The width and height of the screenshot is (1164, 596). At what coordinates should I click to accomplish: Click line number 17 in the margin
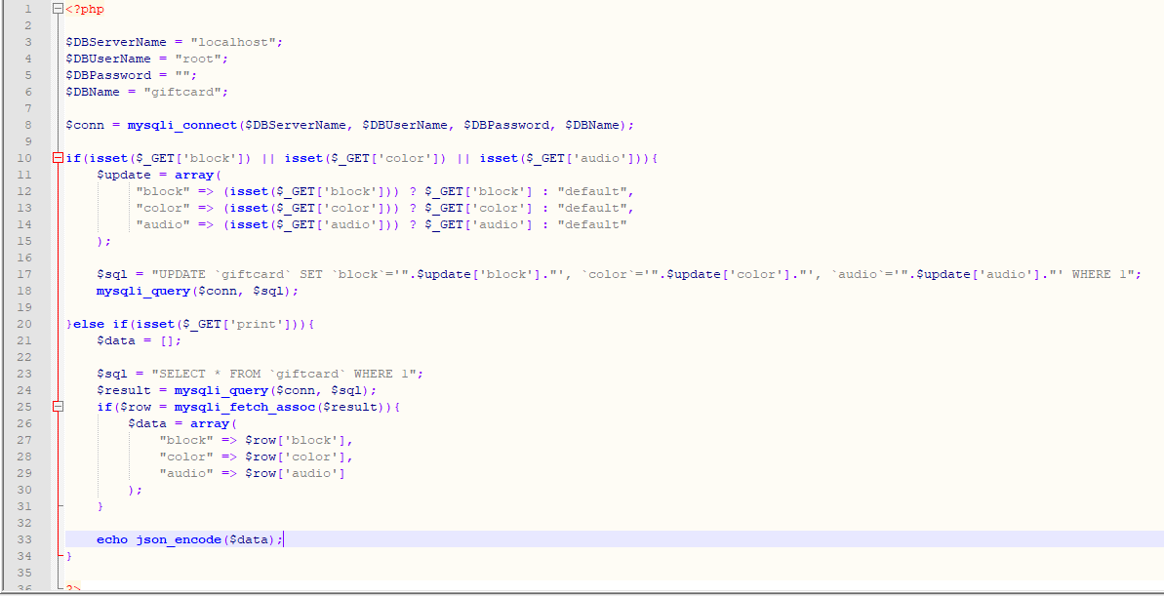point(25,274)
